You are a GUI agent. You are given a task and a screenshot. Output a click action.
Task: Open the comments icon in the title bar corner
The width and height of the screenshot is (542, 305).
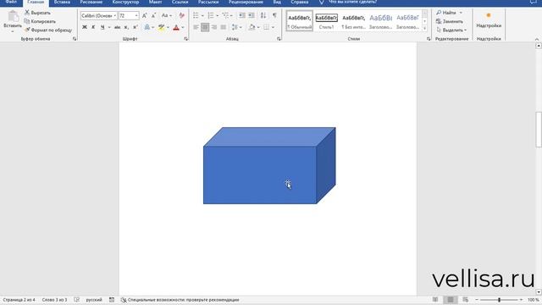[x=533, y=2]
